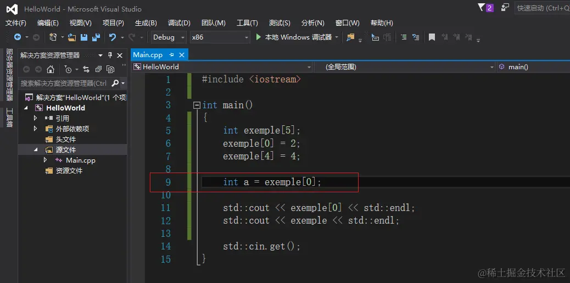Click the New Project icon in toolbar
Viewport: 570px width, 283px height.
pos(53,37)
